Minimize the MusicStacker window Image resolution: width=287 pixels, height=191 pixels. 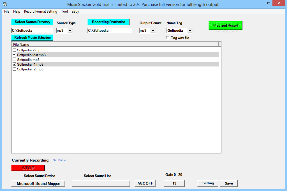click(261, 3)
